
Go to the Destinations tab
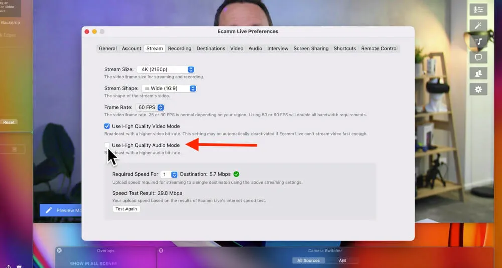(211, 49)
